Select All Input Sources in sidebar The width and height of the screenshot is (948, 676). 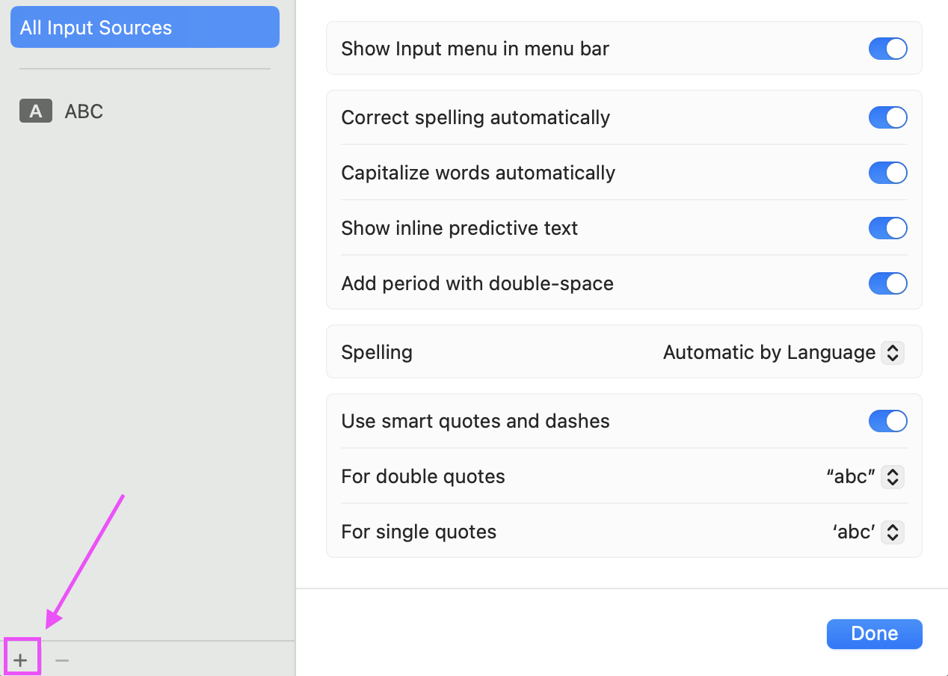(144, 27)
